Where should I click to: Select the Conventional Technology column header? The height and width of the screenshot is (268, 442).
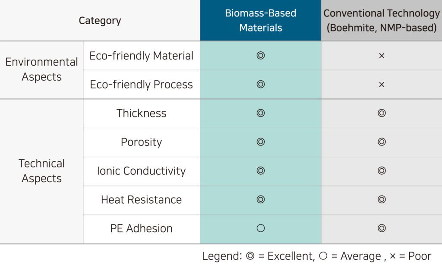pyautogui.click(x=382, y=20)
